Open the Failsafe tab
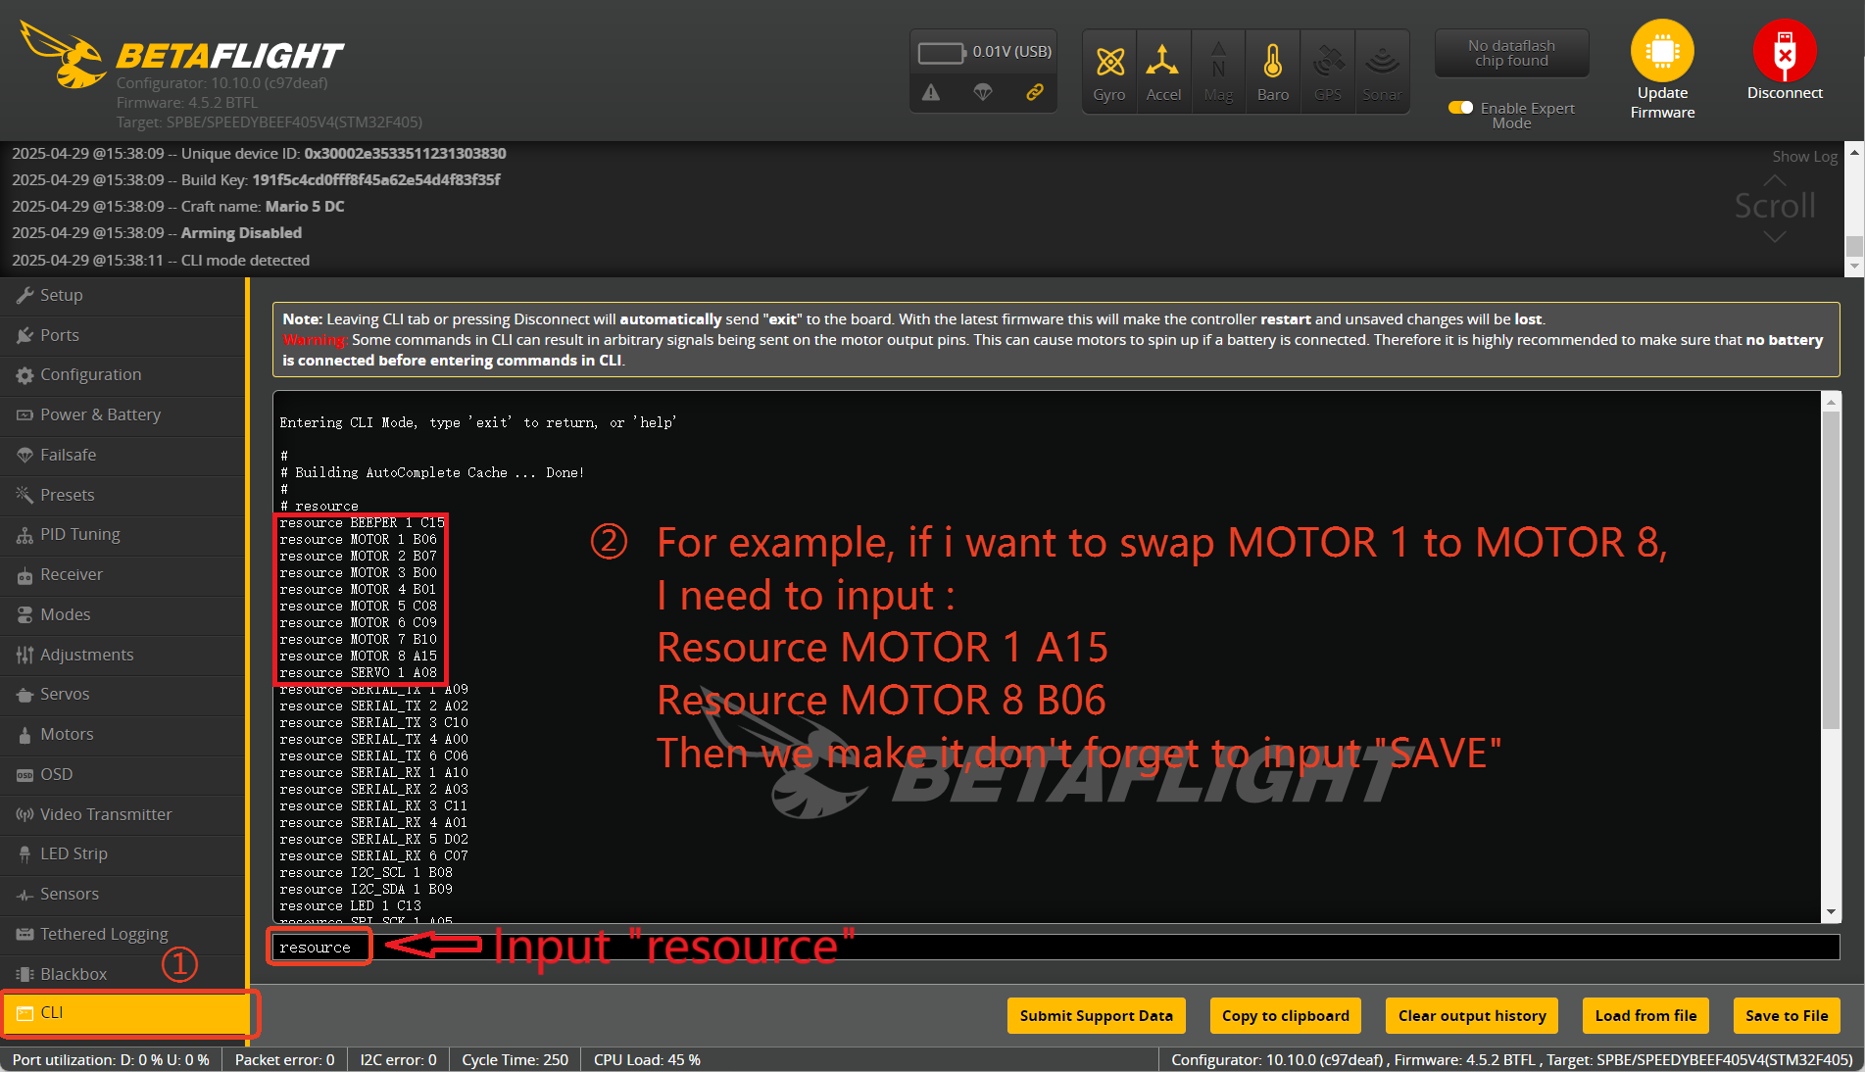Viewport: 1865px width, 1072px height. [123, 455]
